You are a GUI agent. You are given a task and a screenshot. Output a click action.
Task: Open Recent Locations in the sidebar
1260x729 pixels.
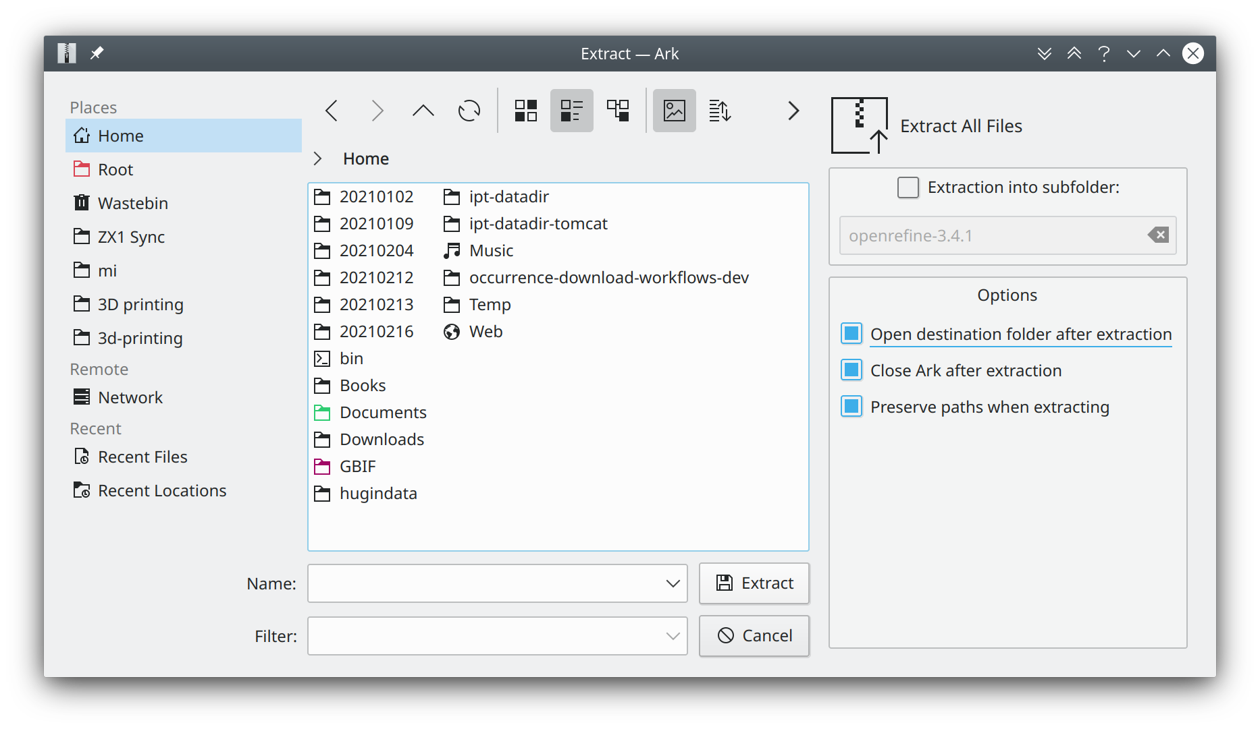[x=162, y=490]
